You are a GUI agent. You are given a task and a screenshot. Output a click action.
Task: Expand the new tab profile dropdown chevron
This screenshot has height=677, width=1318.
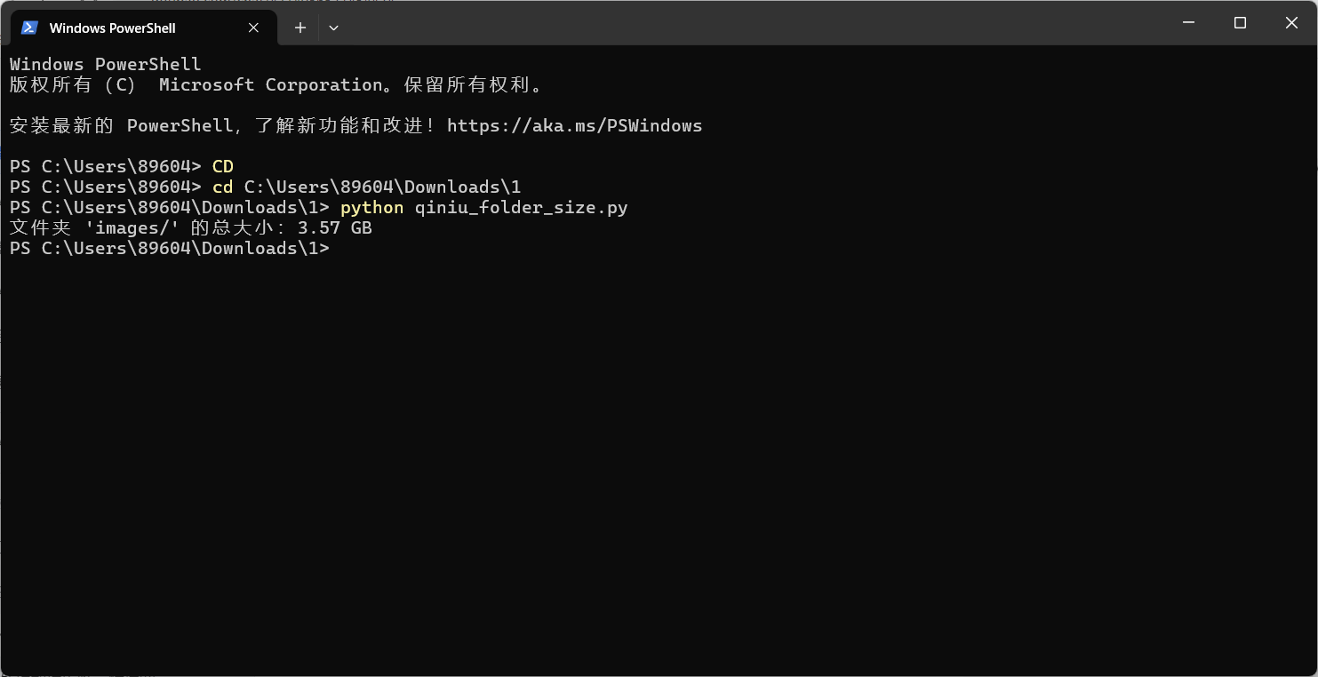click(x=333, y=28)
